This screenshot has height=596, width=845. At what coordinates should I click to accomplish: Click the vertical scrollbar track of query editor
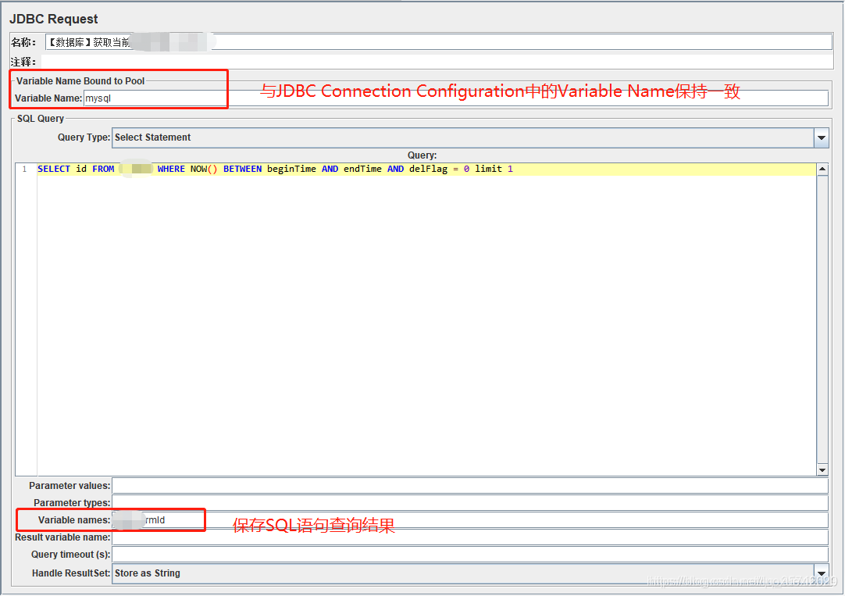pos(822,319)
